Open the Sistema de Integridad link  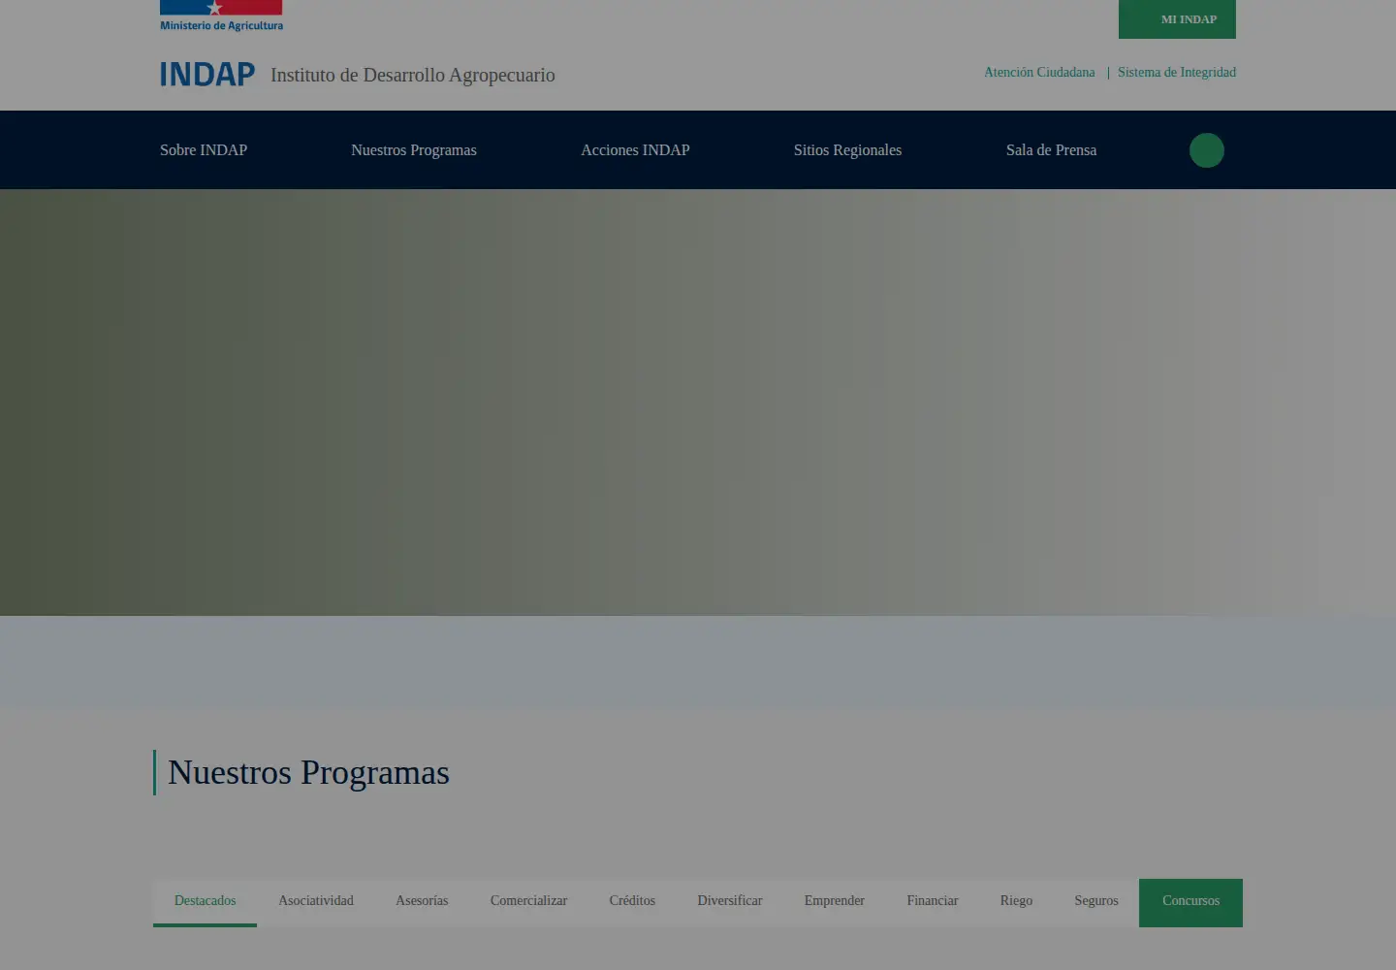[x=1177, y=73]
